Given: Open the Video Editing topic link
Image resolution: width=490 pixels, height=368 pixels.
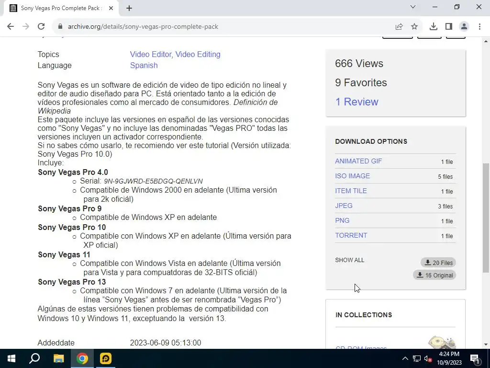Looking at the screenshot, I should coord(198,55).
